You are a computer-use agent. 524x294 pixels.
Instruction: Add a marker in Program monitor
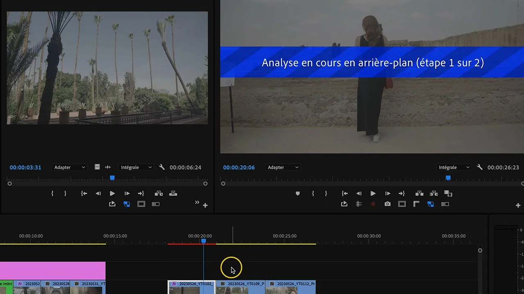(298, 194)
